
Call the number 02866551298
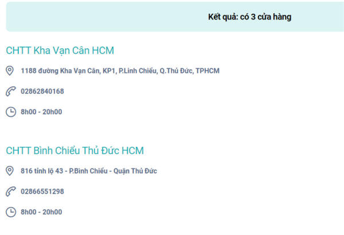tap(42, 191)
